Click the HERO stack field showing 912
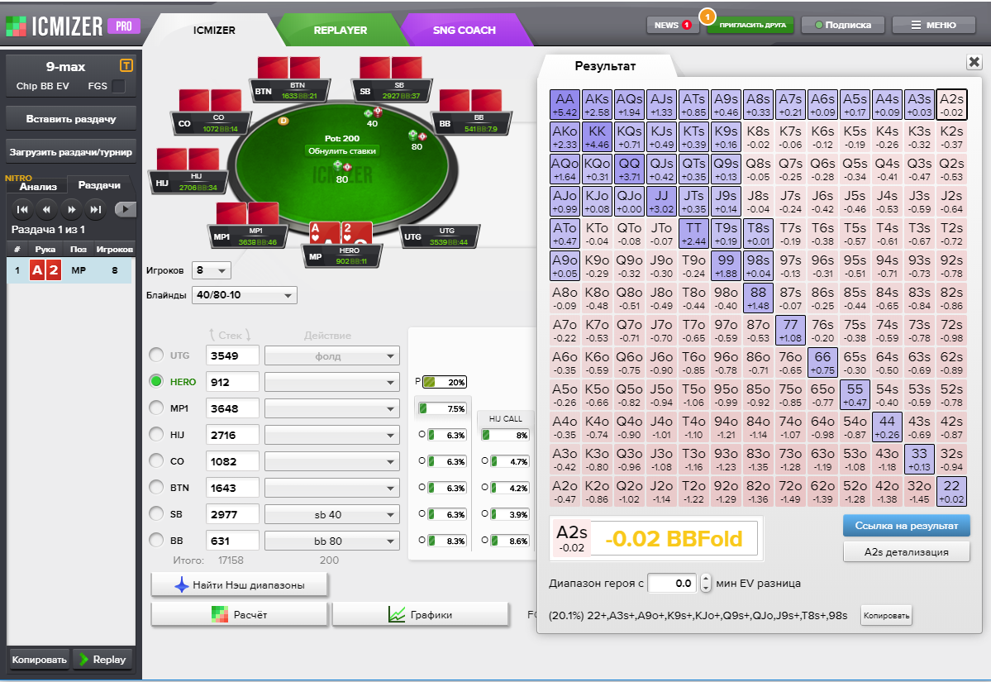991x682 pixels. pyautogui.click(x=232, y=382)
